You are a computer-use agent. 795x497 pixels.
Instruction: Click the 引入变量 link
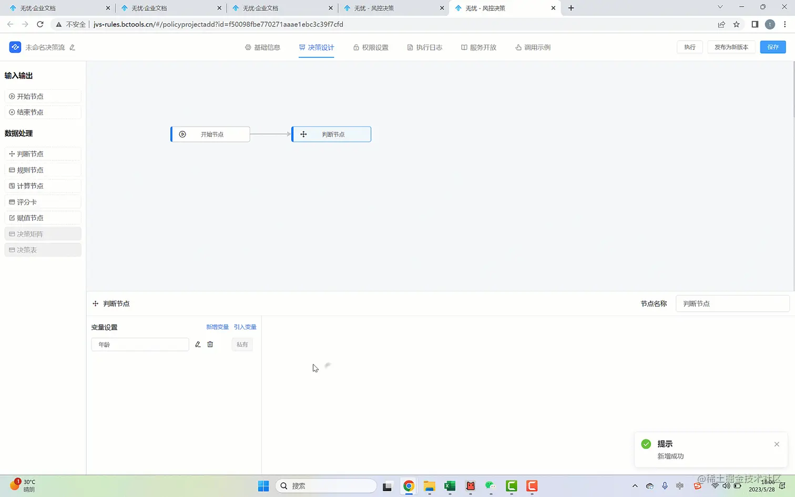tap(245, 327)
